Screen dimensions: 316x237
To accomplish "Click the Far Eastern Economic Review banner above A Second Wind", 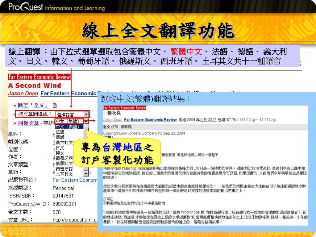I will (x=39, y=77).
